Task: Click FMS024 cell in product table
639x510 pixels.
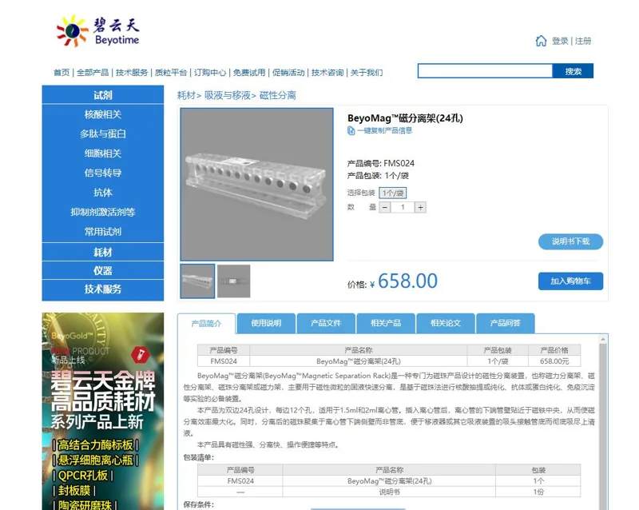Action: (224, 361)
